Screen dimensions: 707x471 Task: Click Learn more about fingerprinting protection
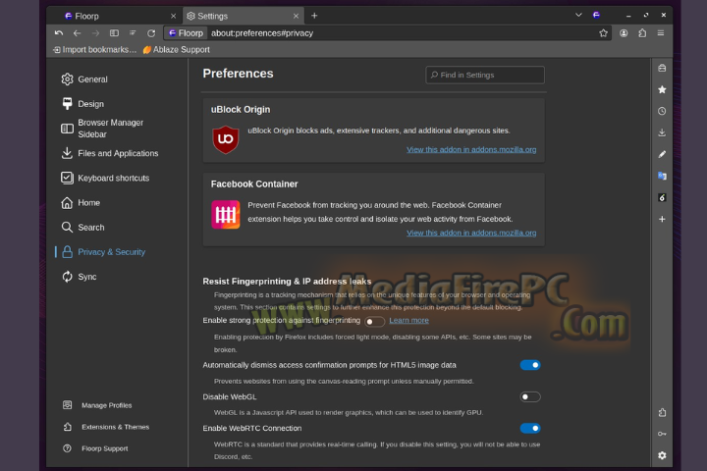(408, 321)
